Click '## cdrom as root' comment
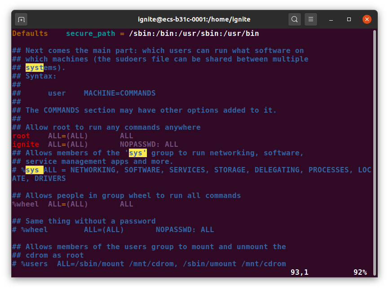389x290 pixels. (x=48, y=255)
